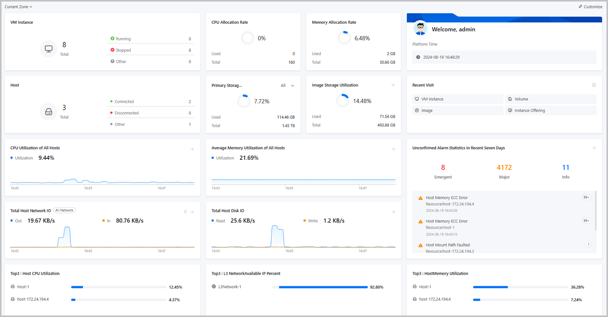Toggle the Out legend on Network IO chart

(16, 220)
